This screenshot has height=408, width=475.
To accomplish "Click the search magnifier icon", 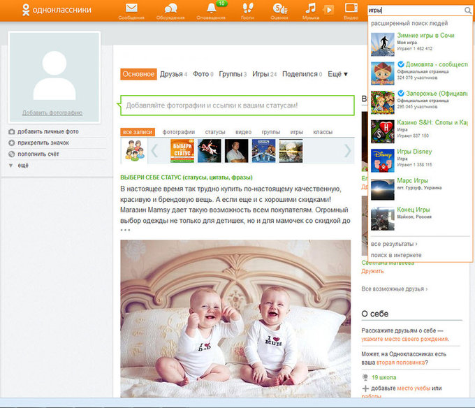I will (x=468, y=10).
